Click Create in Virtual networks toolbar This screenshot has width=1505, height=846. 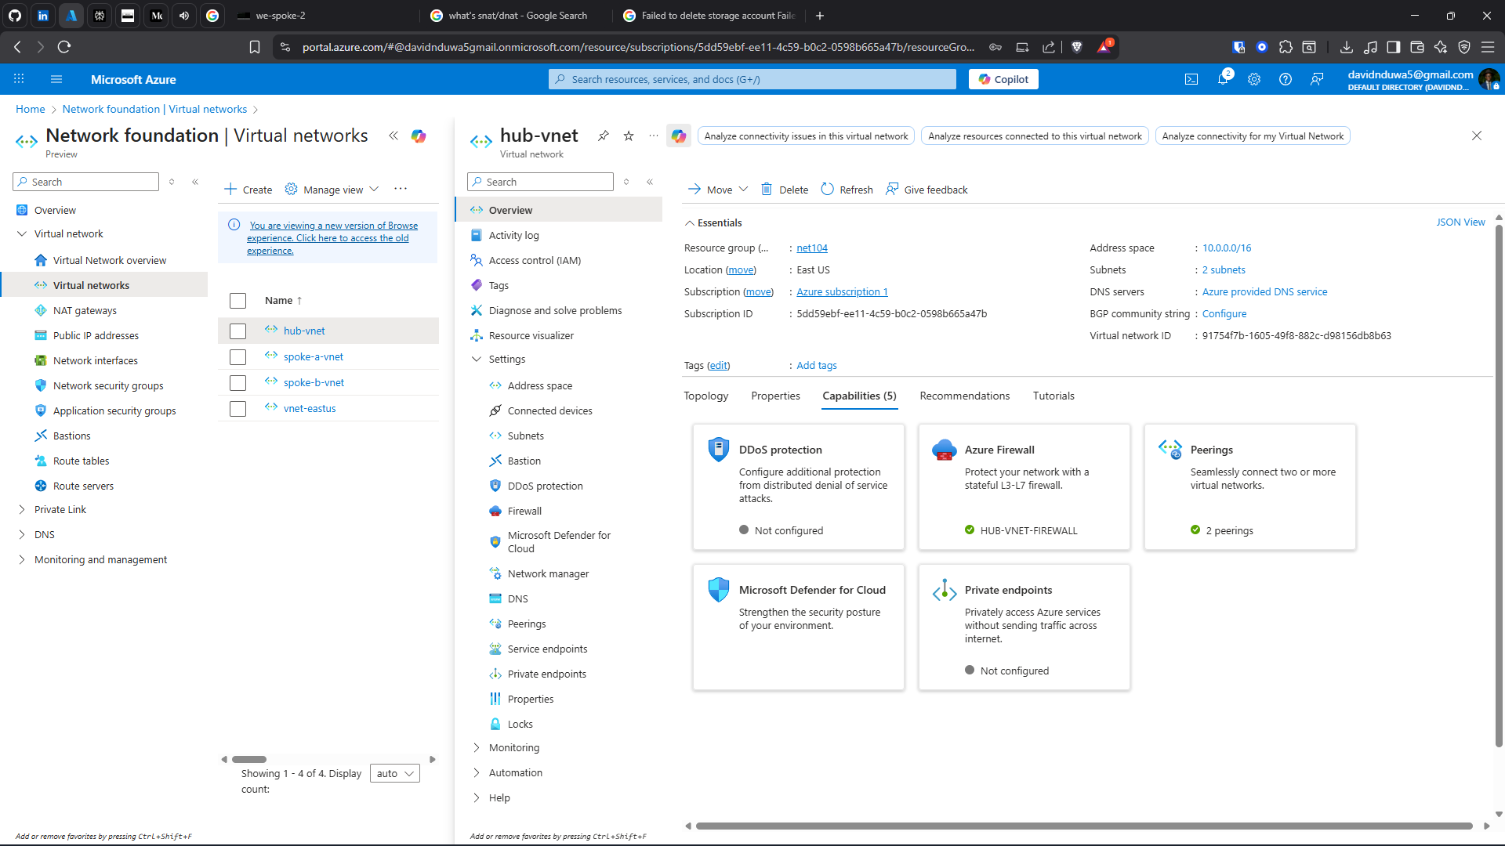(248, 190)
